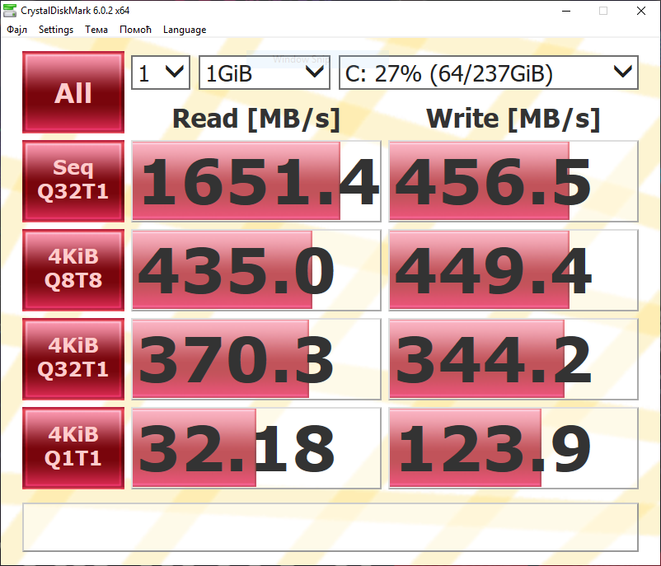Start the Seq Q32T1 benchmark
Image resolution: width=661 pixels, height=566 pixels.
click(x=73, y=181)
